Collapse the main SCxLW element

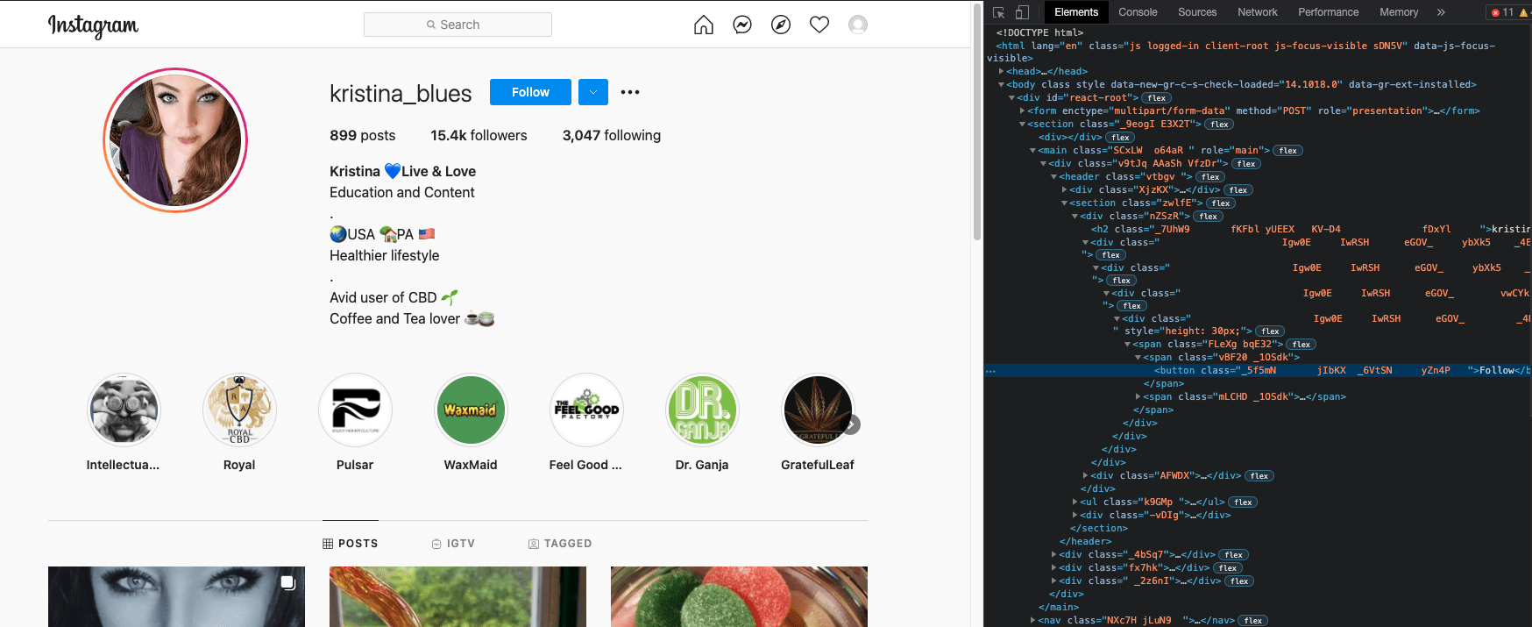pyautogui.click(x=1032, y=151)
